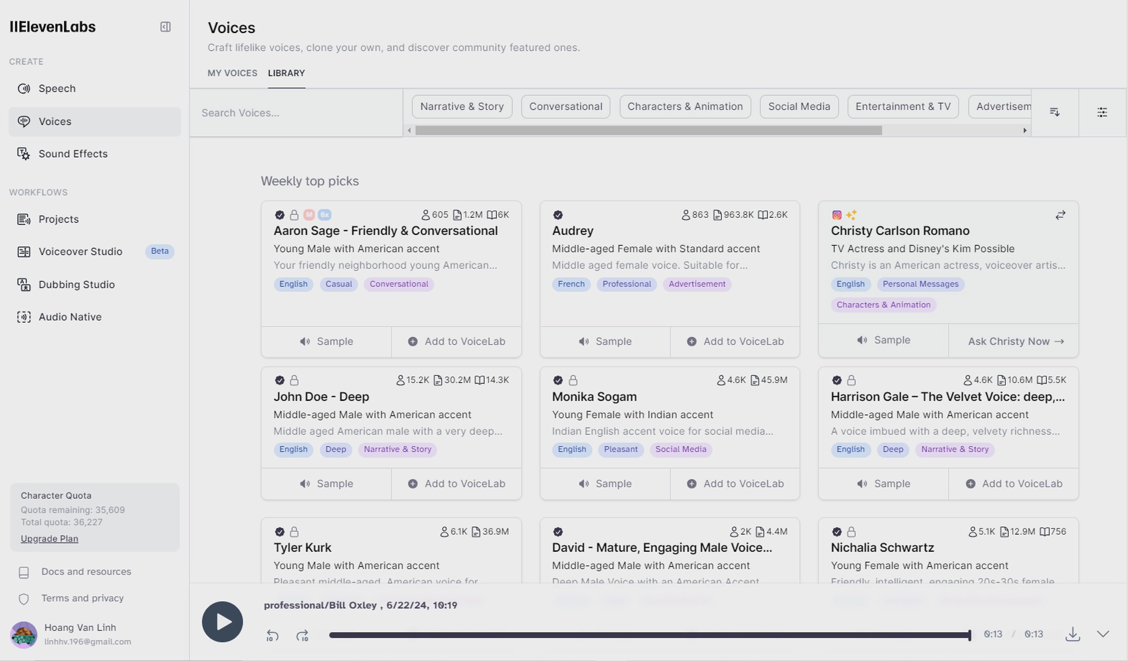1128x661 pixels.
Task: Open the Speech page
Action: pyautogui.click(x=95, y=89)
